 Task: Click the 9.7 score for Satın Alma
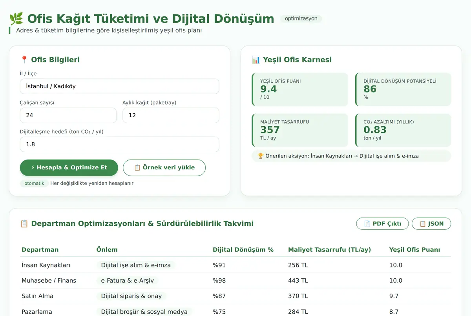(394, 296)
